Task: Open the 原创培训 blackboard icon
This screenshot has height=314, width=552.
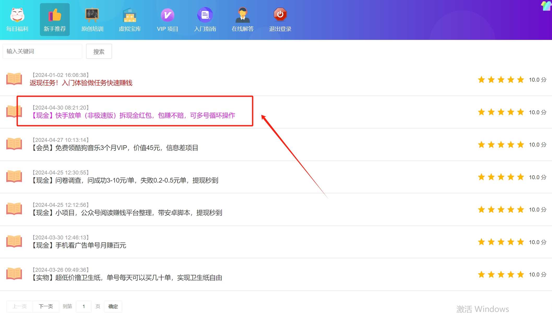Action: 92,15
